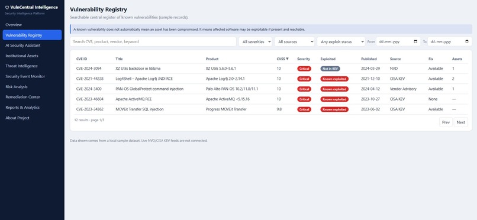Click the From date input field
Screen dimensions: 477x220
pos(398,41)
